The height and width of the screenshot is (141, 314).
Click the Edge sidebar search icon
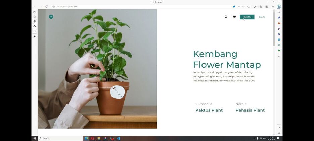(x=279, y=12)
